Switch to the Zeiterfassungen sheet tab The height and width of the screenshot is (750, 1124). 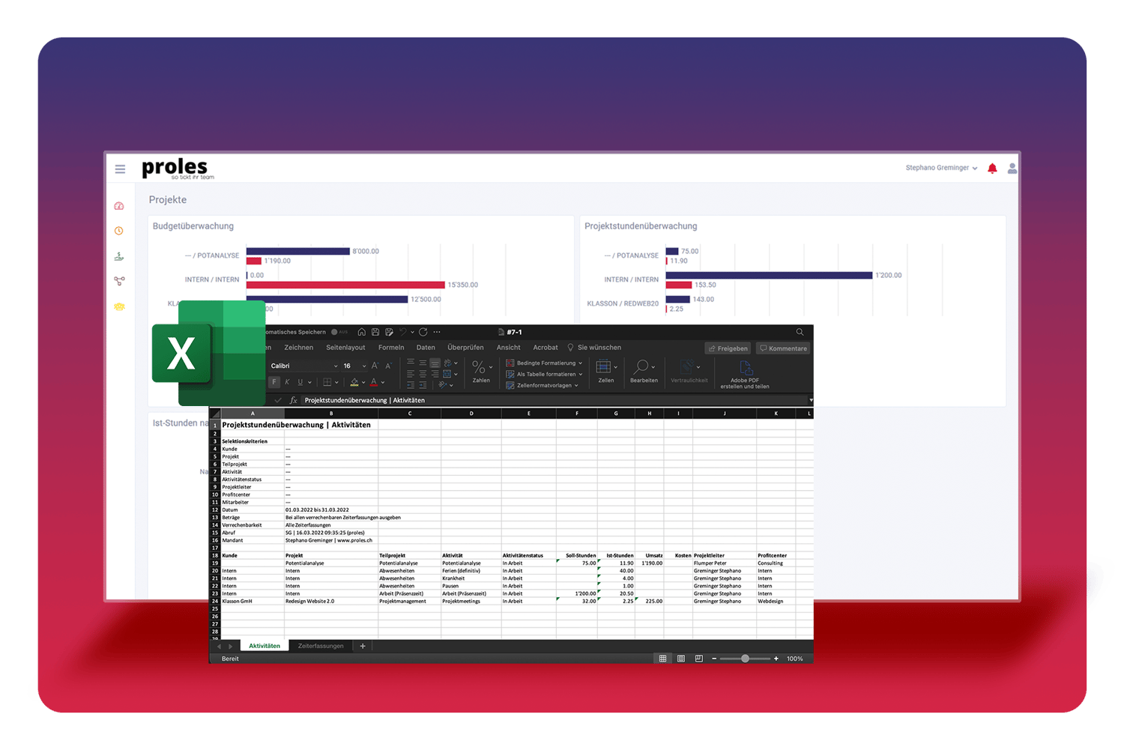click(x=321, y=646)
